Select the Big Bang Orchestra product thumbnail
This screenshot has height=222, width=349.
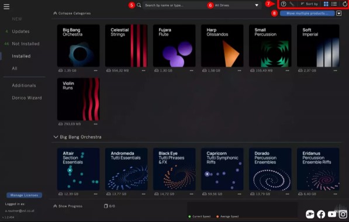(78, 46)
